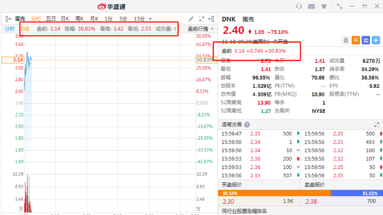
Task: Collapse the right quote panel icon
Action: (x=211, y=19)
